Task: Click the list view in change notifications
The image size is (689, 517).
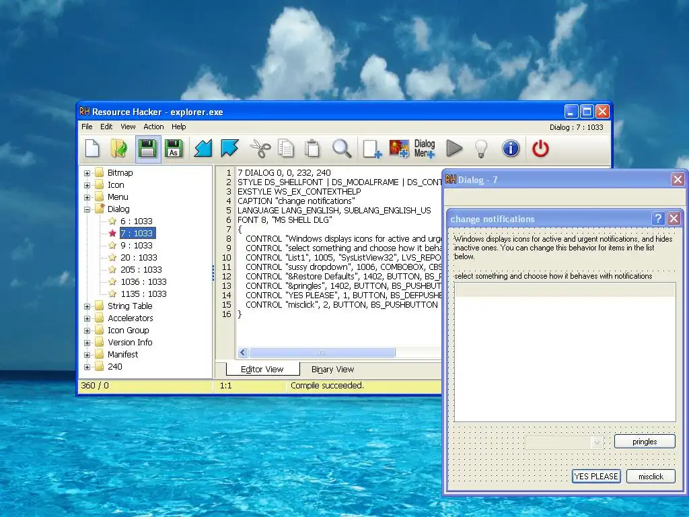Action: 565,352
